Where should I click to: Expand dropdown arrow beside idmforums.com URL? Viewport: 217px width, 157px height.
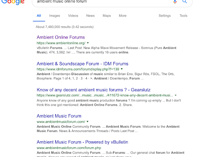(x=122, y=69)
